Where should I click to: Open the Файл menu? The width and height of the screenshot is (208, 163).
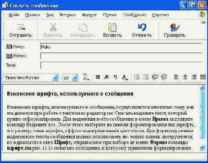[x=14, y=15]
